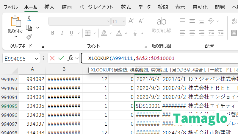Click the fill color paint bucket

coord(104,32)
